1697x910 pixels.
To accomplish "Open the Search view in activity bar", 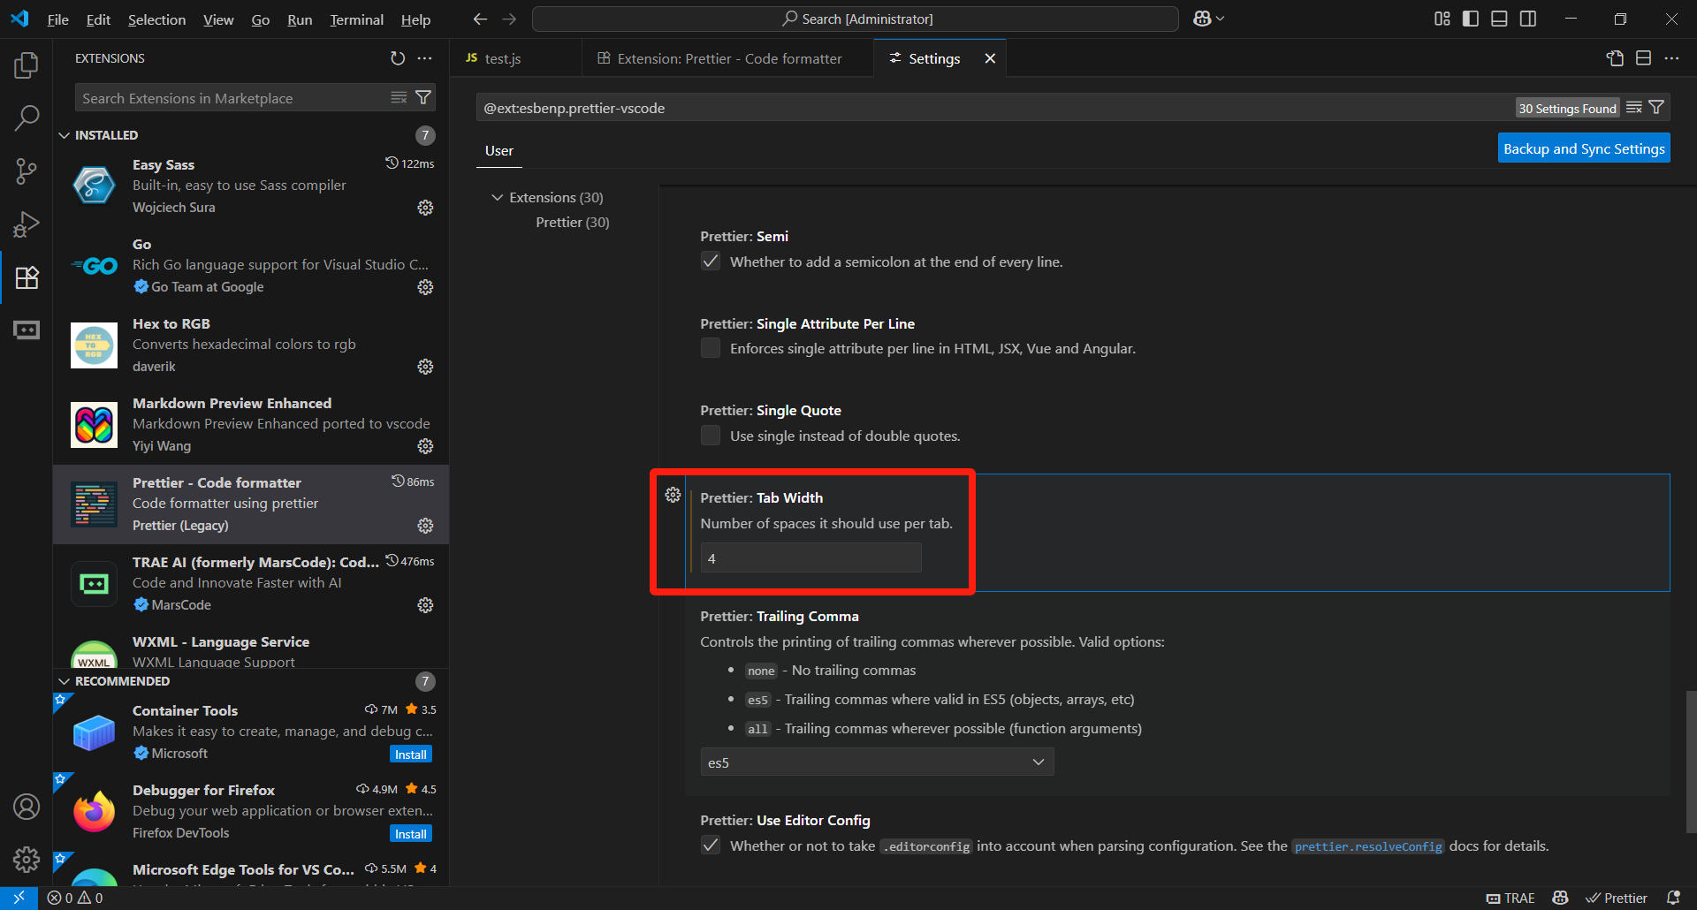I will pyautogui.click(x=27, y=118).
